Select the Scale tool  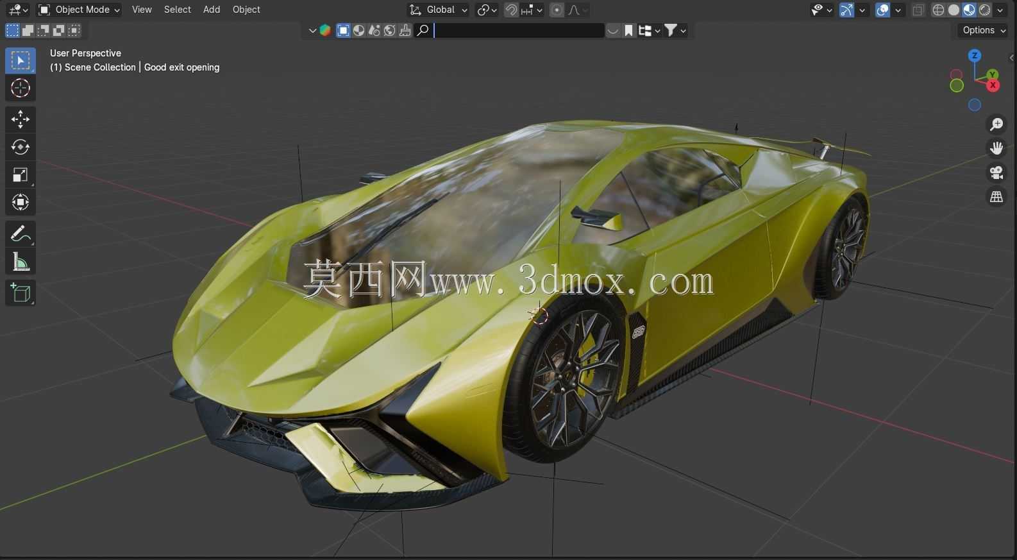click(x=21, y=174)
